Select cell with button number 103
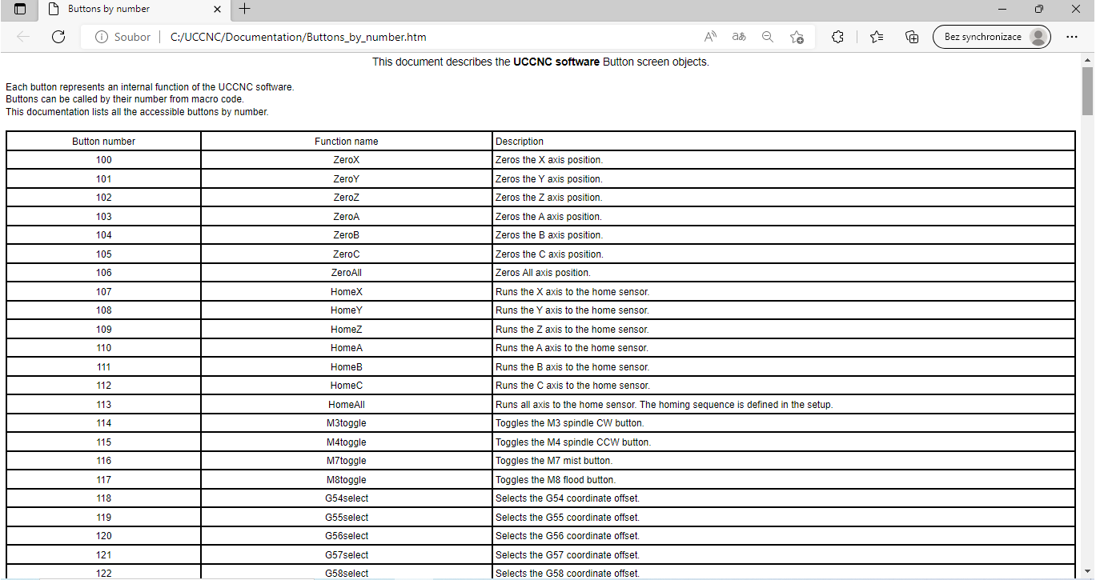The height and width of the screenshot is (580, 1096). [103, 217]
